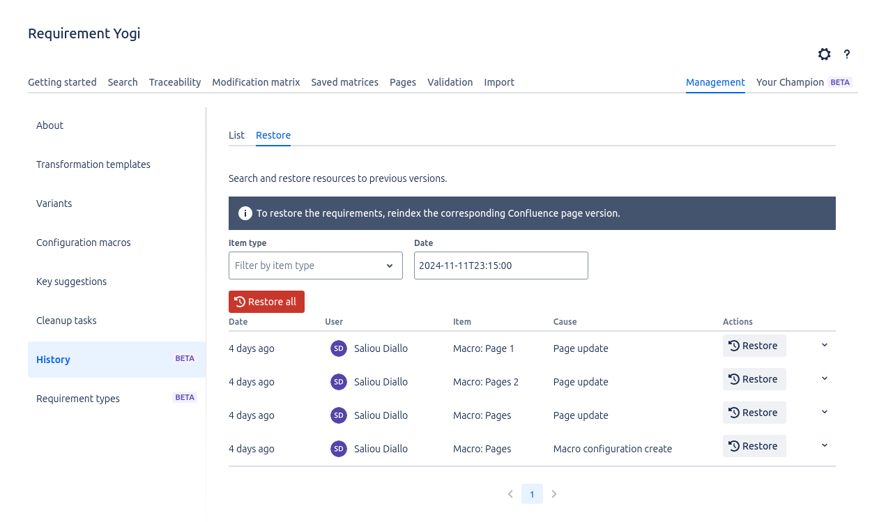This screenshot has height=522, width=886.
Task: Go to previous page arrow in pagination
Action: click(510, 494)
